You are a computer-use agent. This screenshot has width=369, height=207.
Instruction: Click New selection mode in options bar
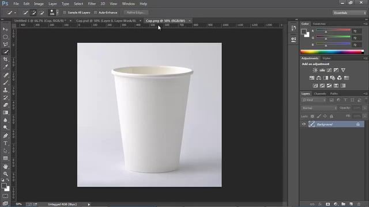tap(25, 13)
